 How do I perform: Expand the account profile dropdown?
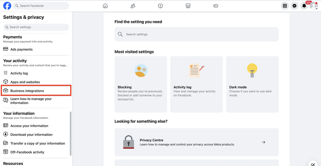pos(314,6)
